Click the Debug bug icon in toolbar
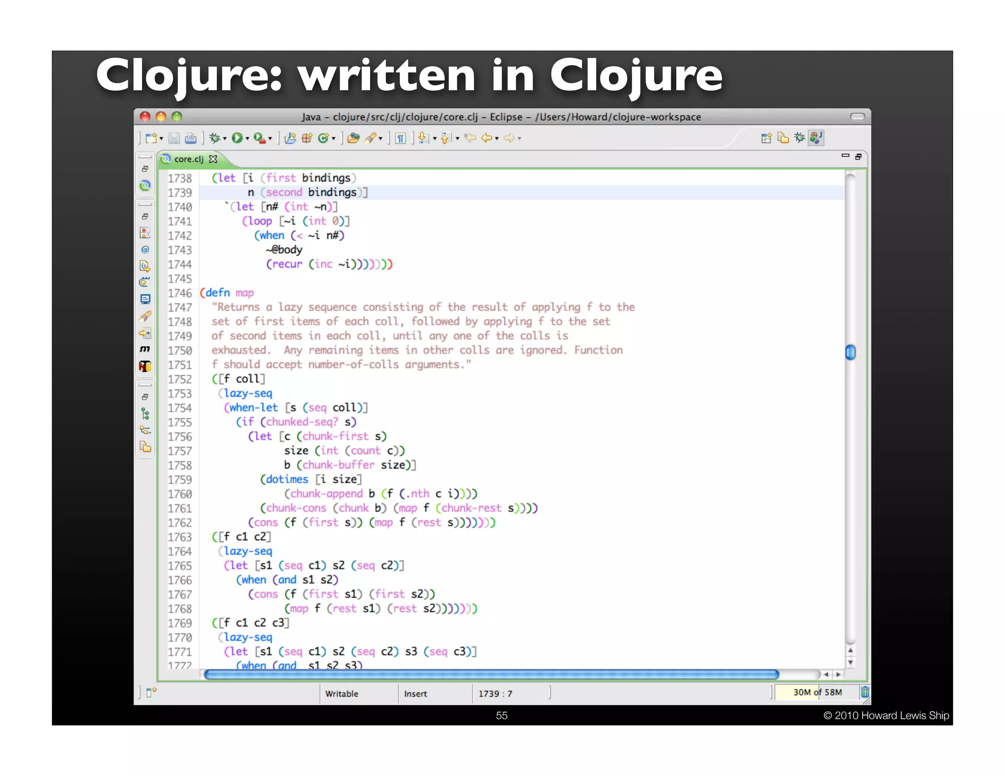Image resolution: width=1005 pixels, height=776 pixels. (214, 138)
